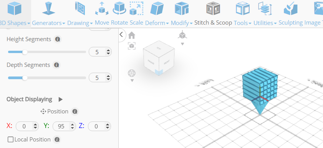Open the Modify menu
323x148 pixels.
(182, 23)
